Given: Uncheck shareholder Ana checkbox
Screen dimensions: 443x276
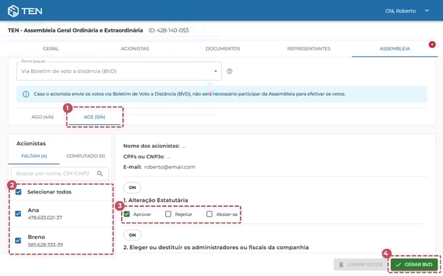Looking at the screenshot, I should 18,214.
